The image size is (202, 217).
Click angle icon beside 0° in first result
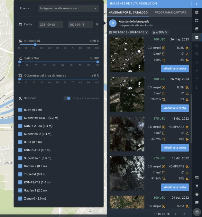coord(187,54)
